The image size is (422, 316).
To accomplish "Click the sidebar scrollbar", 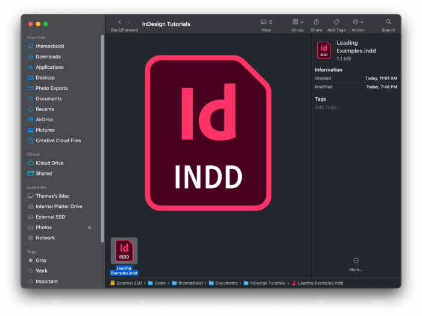I will (x=102, y=139).
